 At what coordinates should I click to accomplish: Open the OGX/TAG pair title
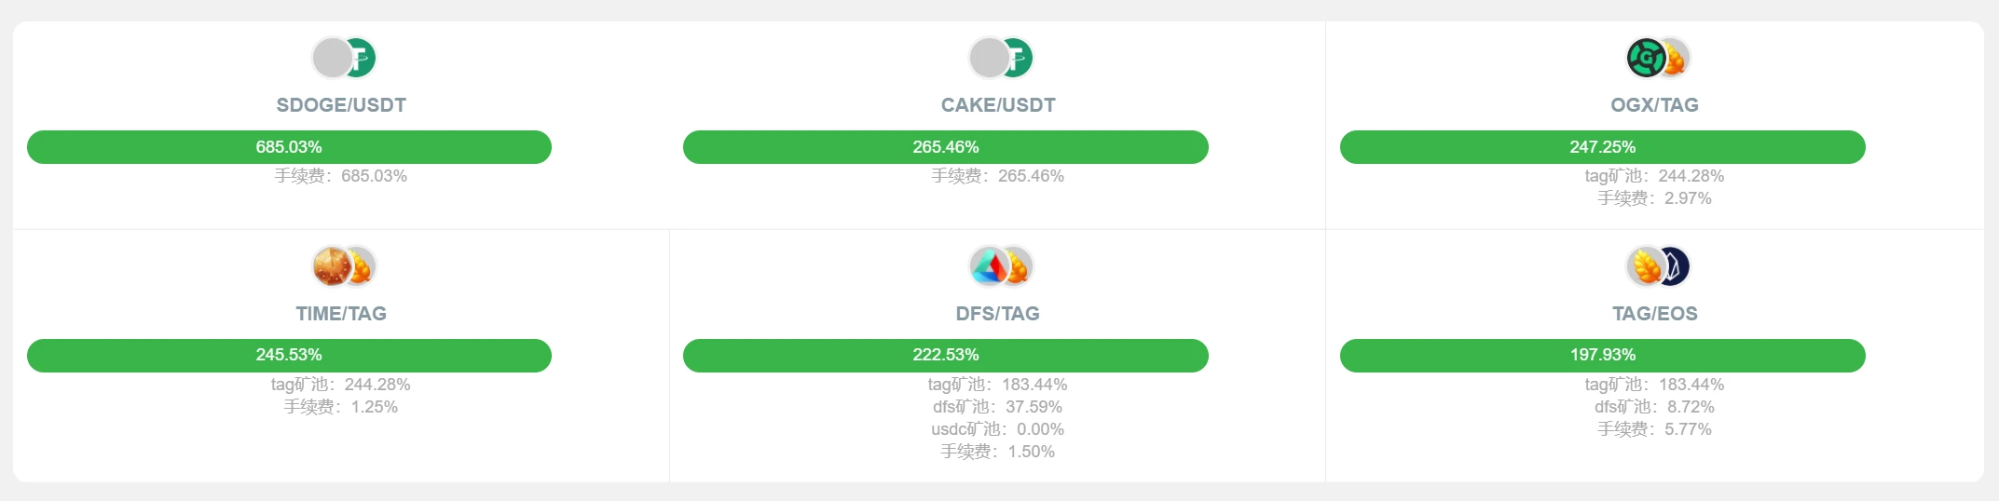(1655, 105)
